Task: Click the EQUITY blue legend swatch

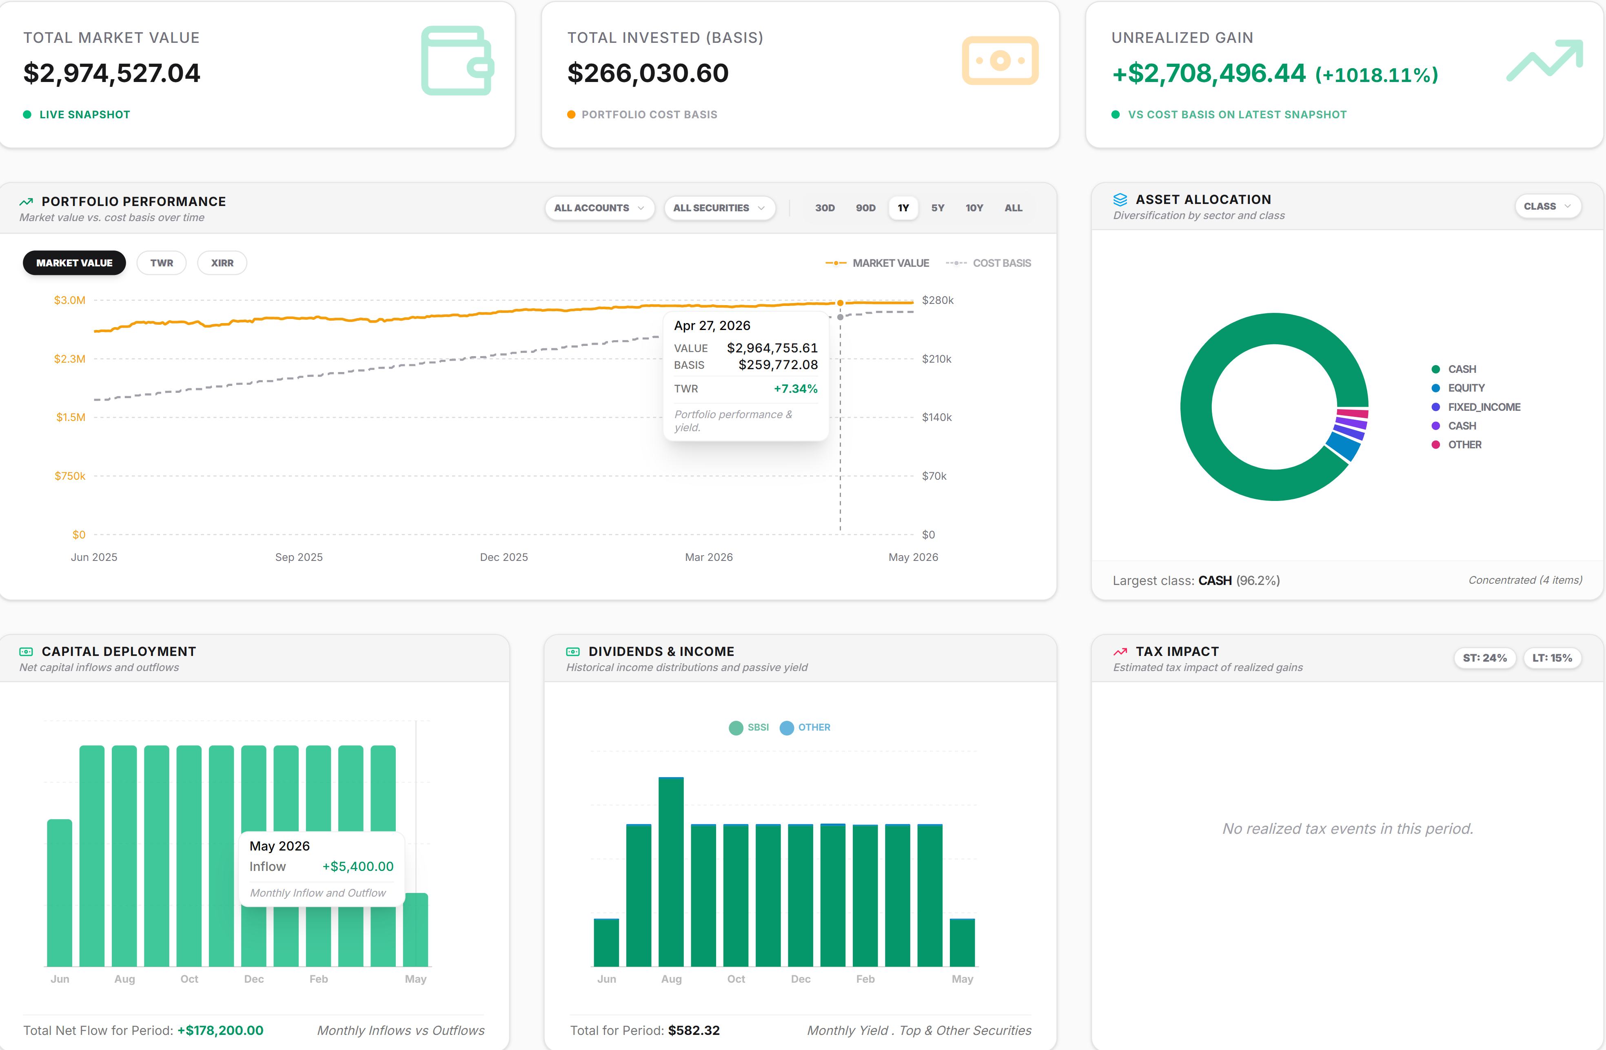Action: click(x=1435, y=388)
